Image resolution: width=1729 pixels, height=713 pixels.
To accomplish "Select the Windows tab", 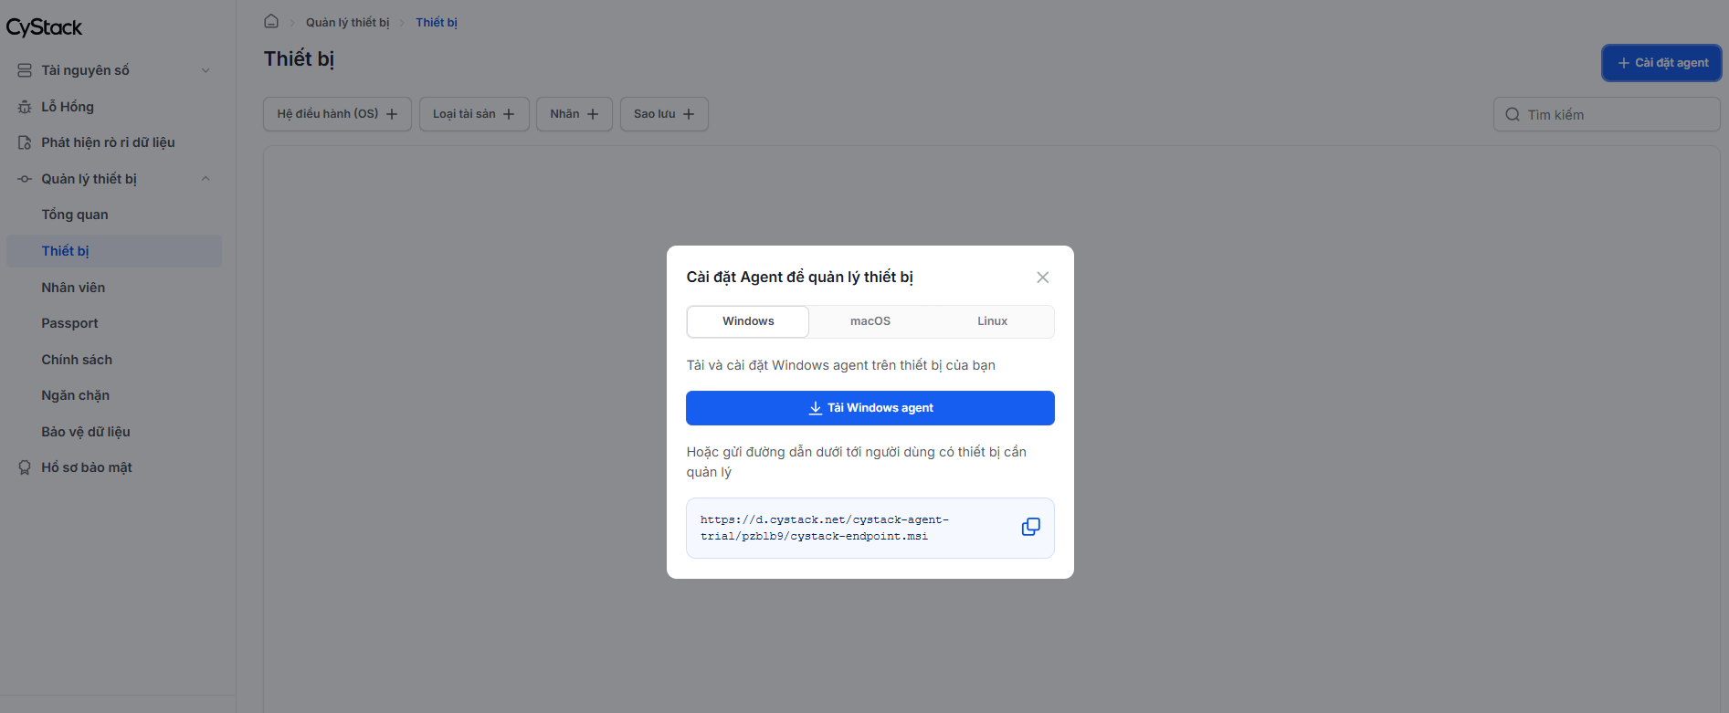I will pos(748,321).
